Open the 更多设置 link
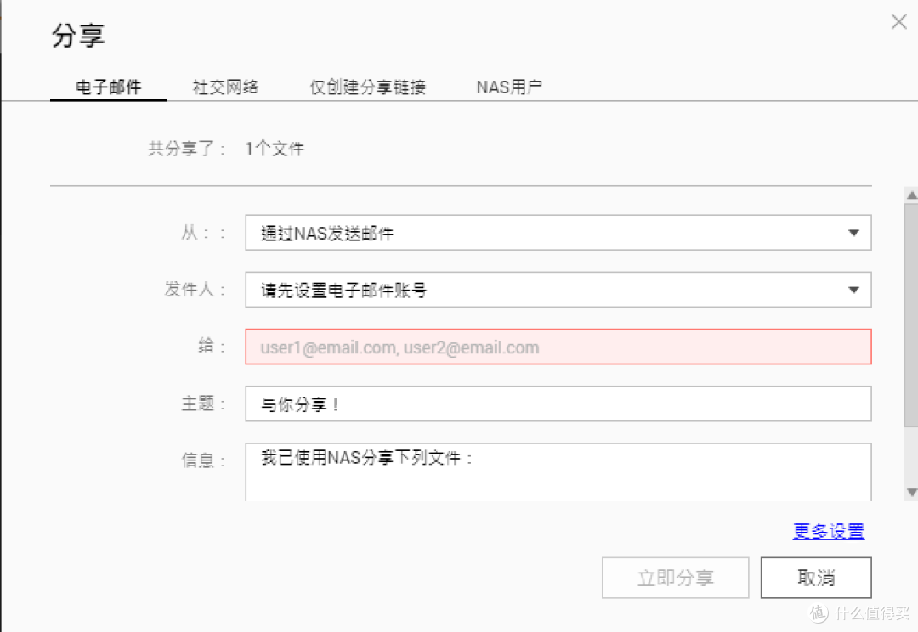Screen dimensions: 918x632 (828, 531)
